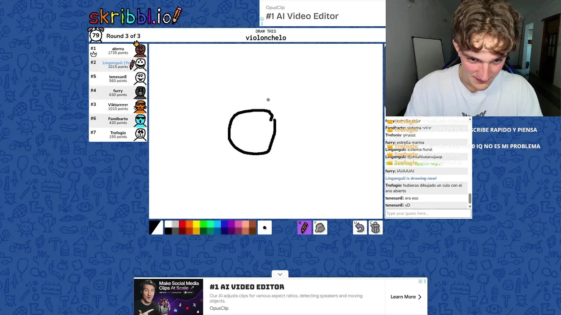Click the current color preview box
This screenshot has width=561, height=315.
coord(156,227)
